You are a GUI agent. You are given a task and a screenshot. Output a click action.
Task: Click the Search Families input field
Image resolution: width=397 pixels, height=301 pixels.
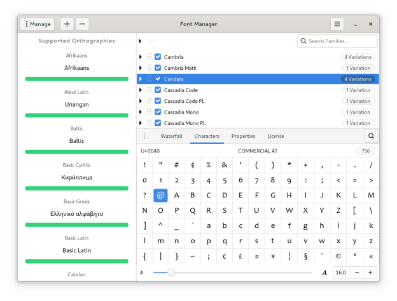click(x=342, y=41)
